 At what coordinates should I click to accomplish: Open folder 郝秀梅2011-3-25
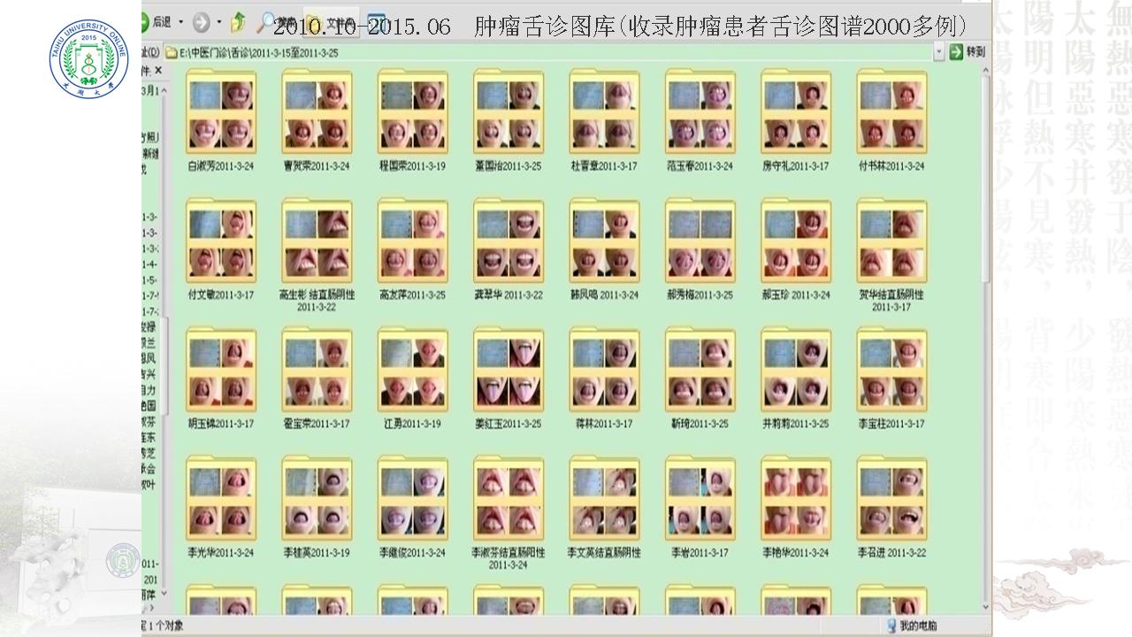pyautogui.click(x=700, y=242)
